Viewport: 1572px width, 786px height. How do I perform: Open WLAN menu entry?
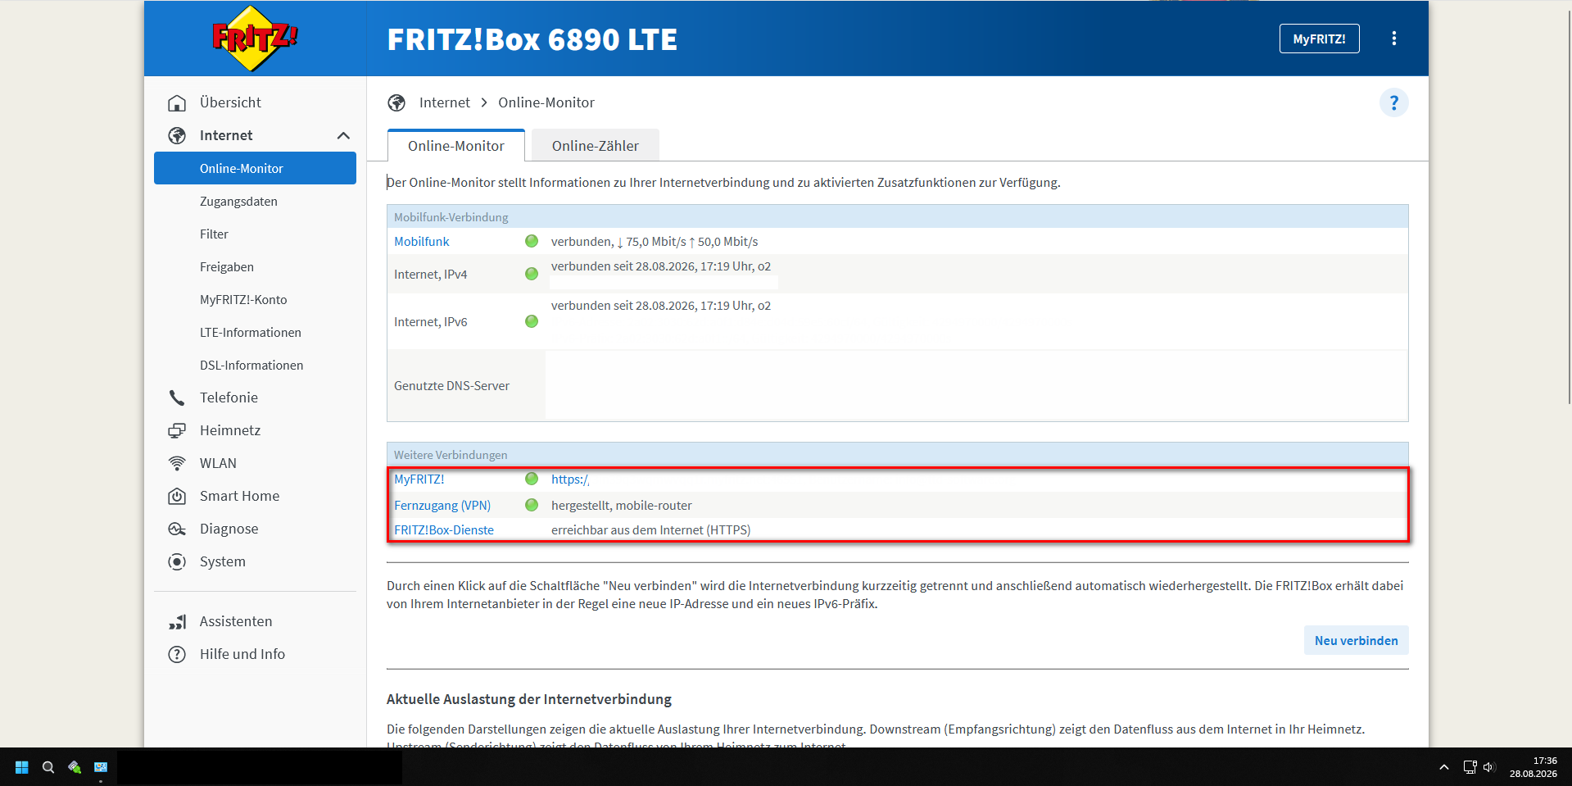click(x=218, y=463)
